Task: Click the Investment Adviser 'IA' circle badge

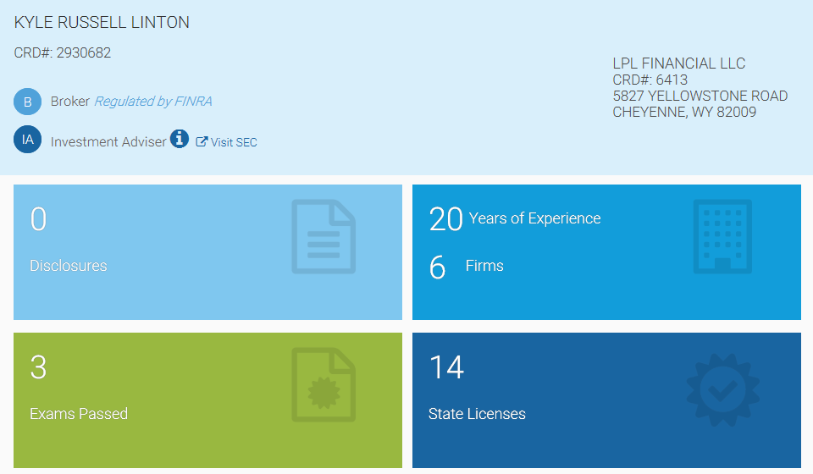Action: 27,140
